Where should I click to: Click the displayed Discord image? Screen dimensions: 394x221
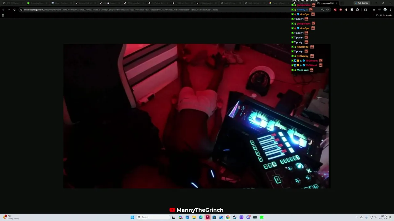(x=197, y=116)
